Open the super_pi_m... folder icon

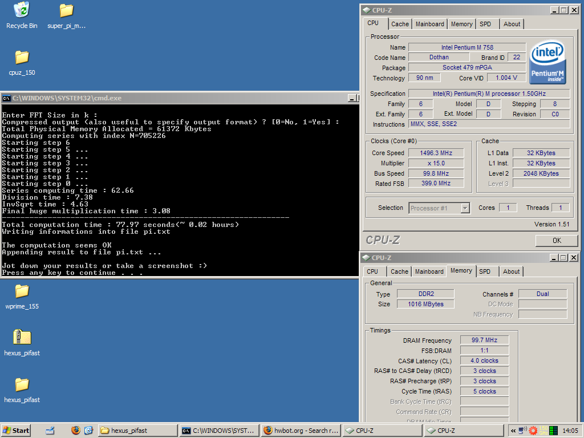[66, 10]
